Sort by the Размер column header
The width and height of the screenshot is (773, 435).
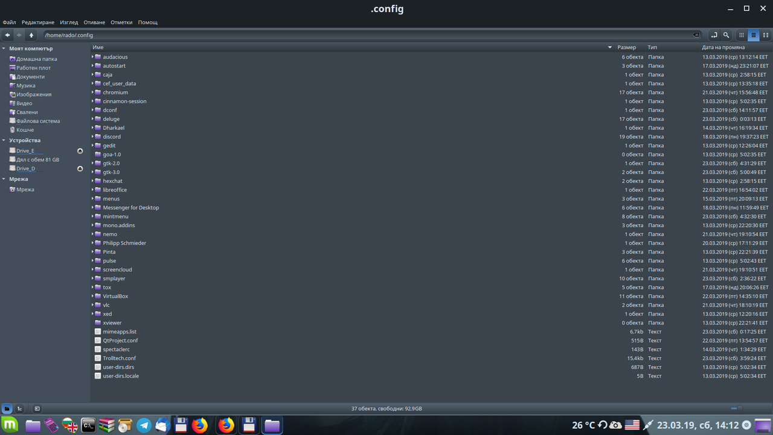[x=630, y=47]
